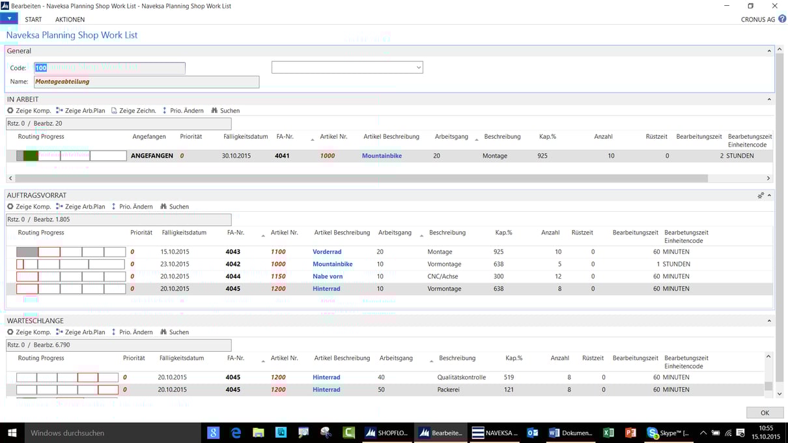Click the routing progress bar of order 4041
The width and height of the screenshot is (788, 443).
[x=72, y=155]
